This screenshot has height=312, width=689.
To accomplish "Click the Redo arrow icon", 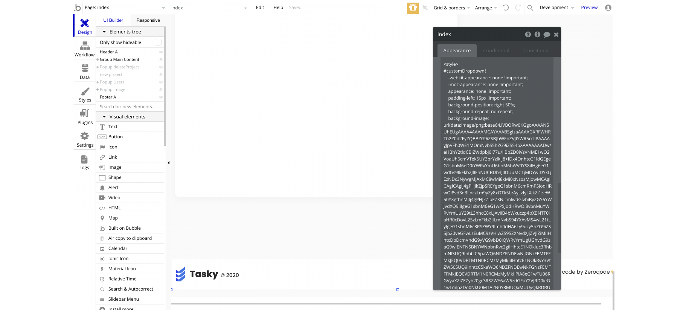I will (518, 8).
